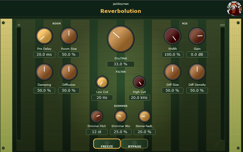Screen dimensions: 243x152
Task: Click the IN level meter
Action: click(19, 84)
